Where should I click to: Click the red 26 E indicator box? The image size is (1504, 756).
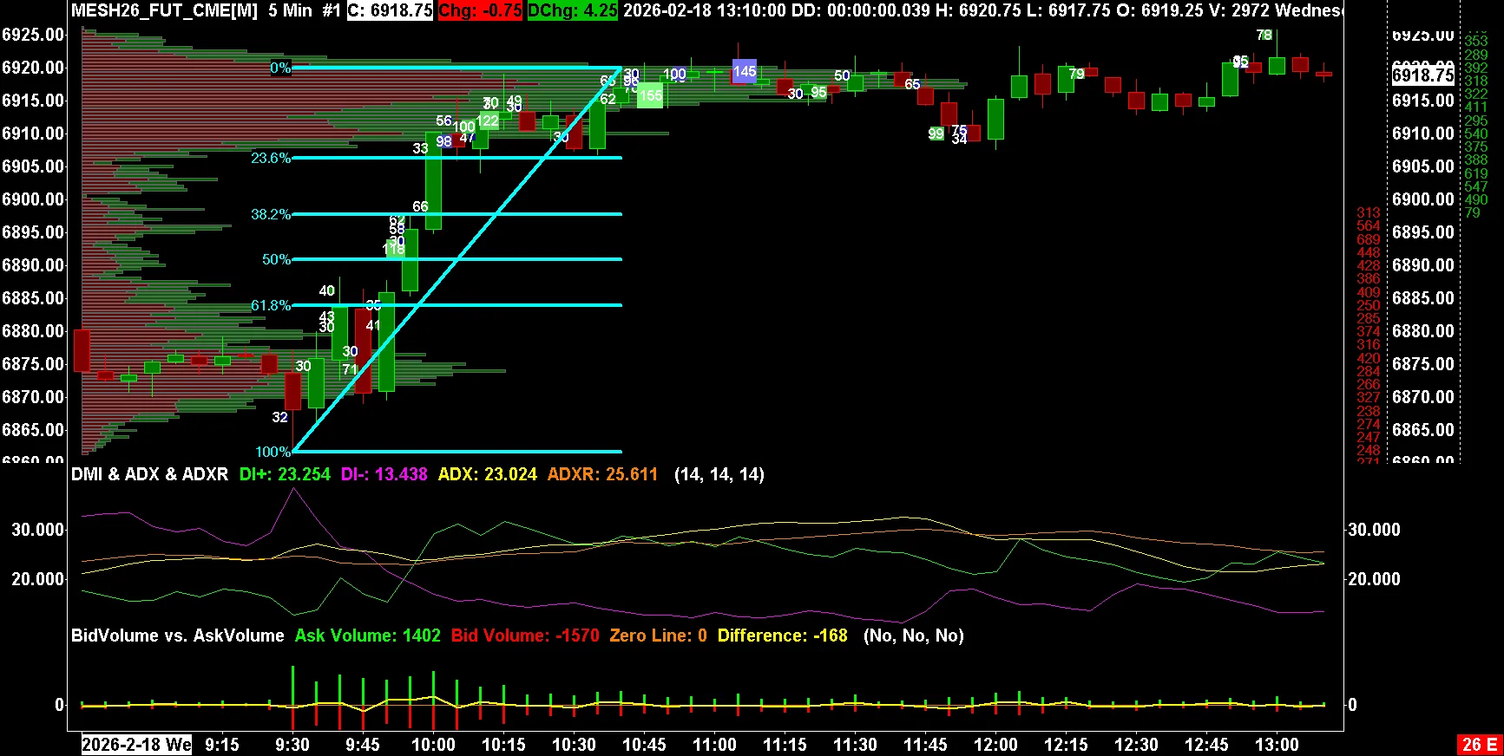pyautogui.click(x=1479, y=744)
